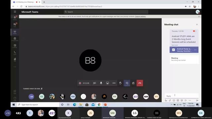Hang up the call with red button
This screenshot has width=212, height=119.
coord(140,83)
